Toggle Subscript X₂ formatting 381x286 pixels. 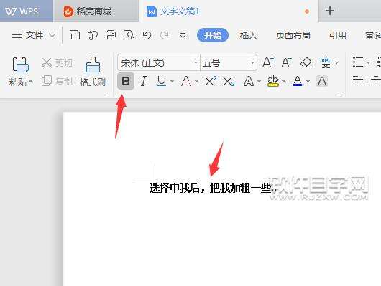[x=229, y=82]
